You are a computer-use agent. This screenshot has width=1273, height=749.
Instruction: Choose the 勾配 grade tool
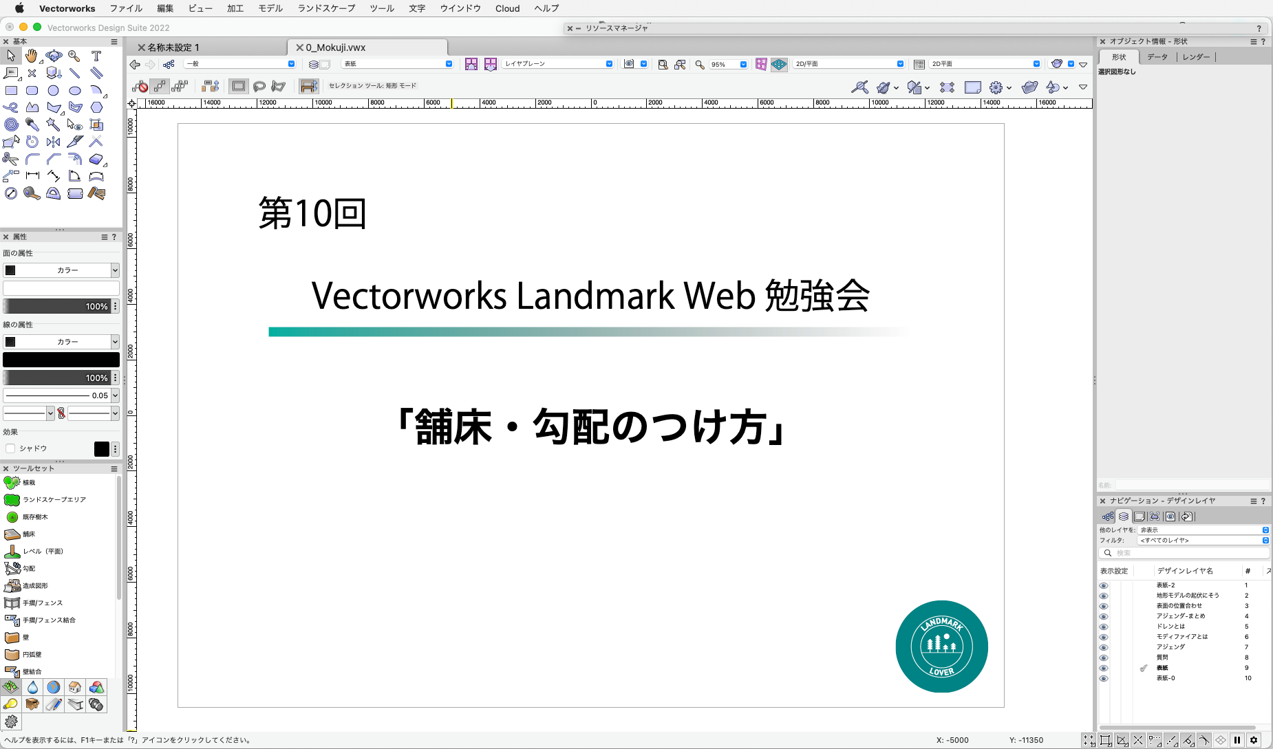pos(20,568)
